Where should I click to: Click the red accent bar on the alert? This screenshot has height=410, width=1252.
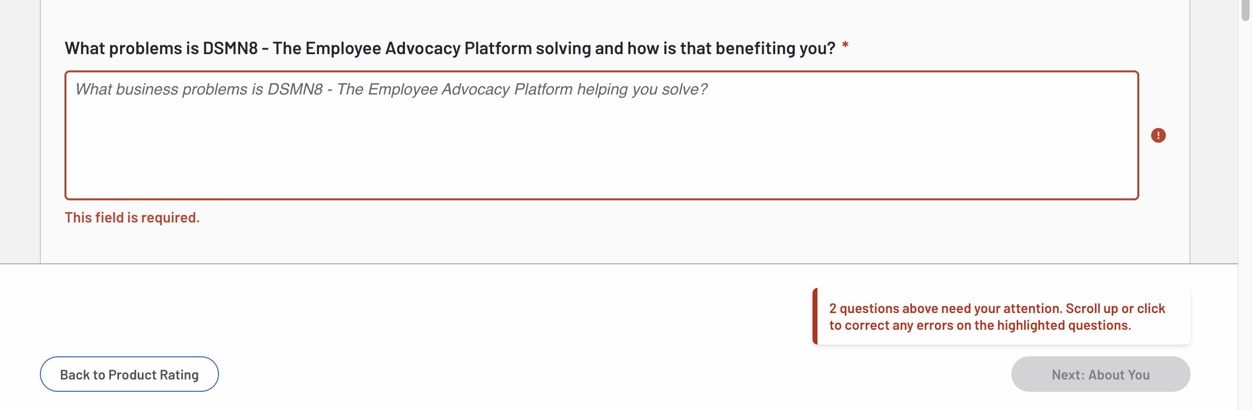815,316
